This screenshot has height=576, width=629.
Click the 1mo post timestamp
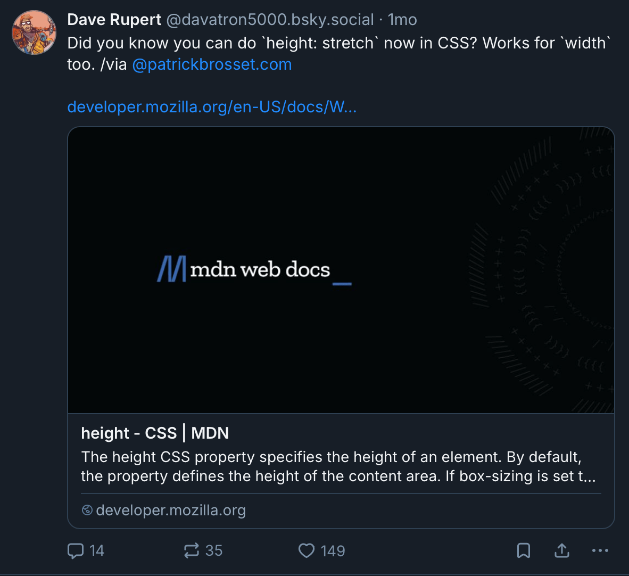[x=402, y=20]
